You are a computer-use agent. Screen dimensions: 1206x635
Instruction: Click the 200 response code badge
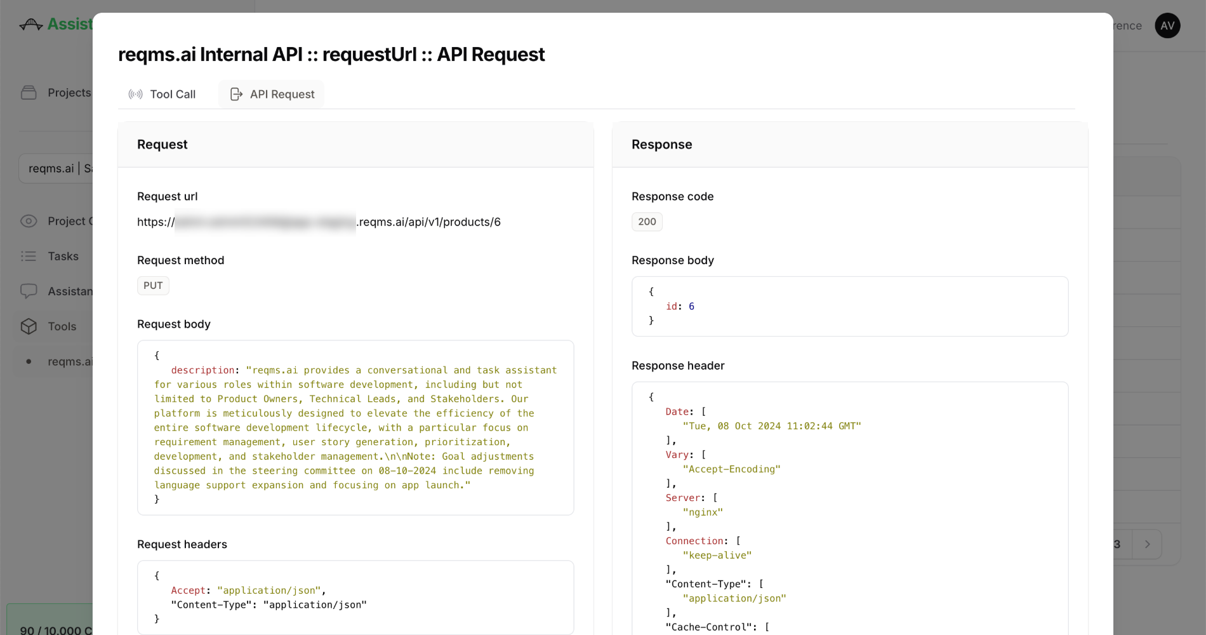tap(647, 222)
